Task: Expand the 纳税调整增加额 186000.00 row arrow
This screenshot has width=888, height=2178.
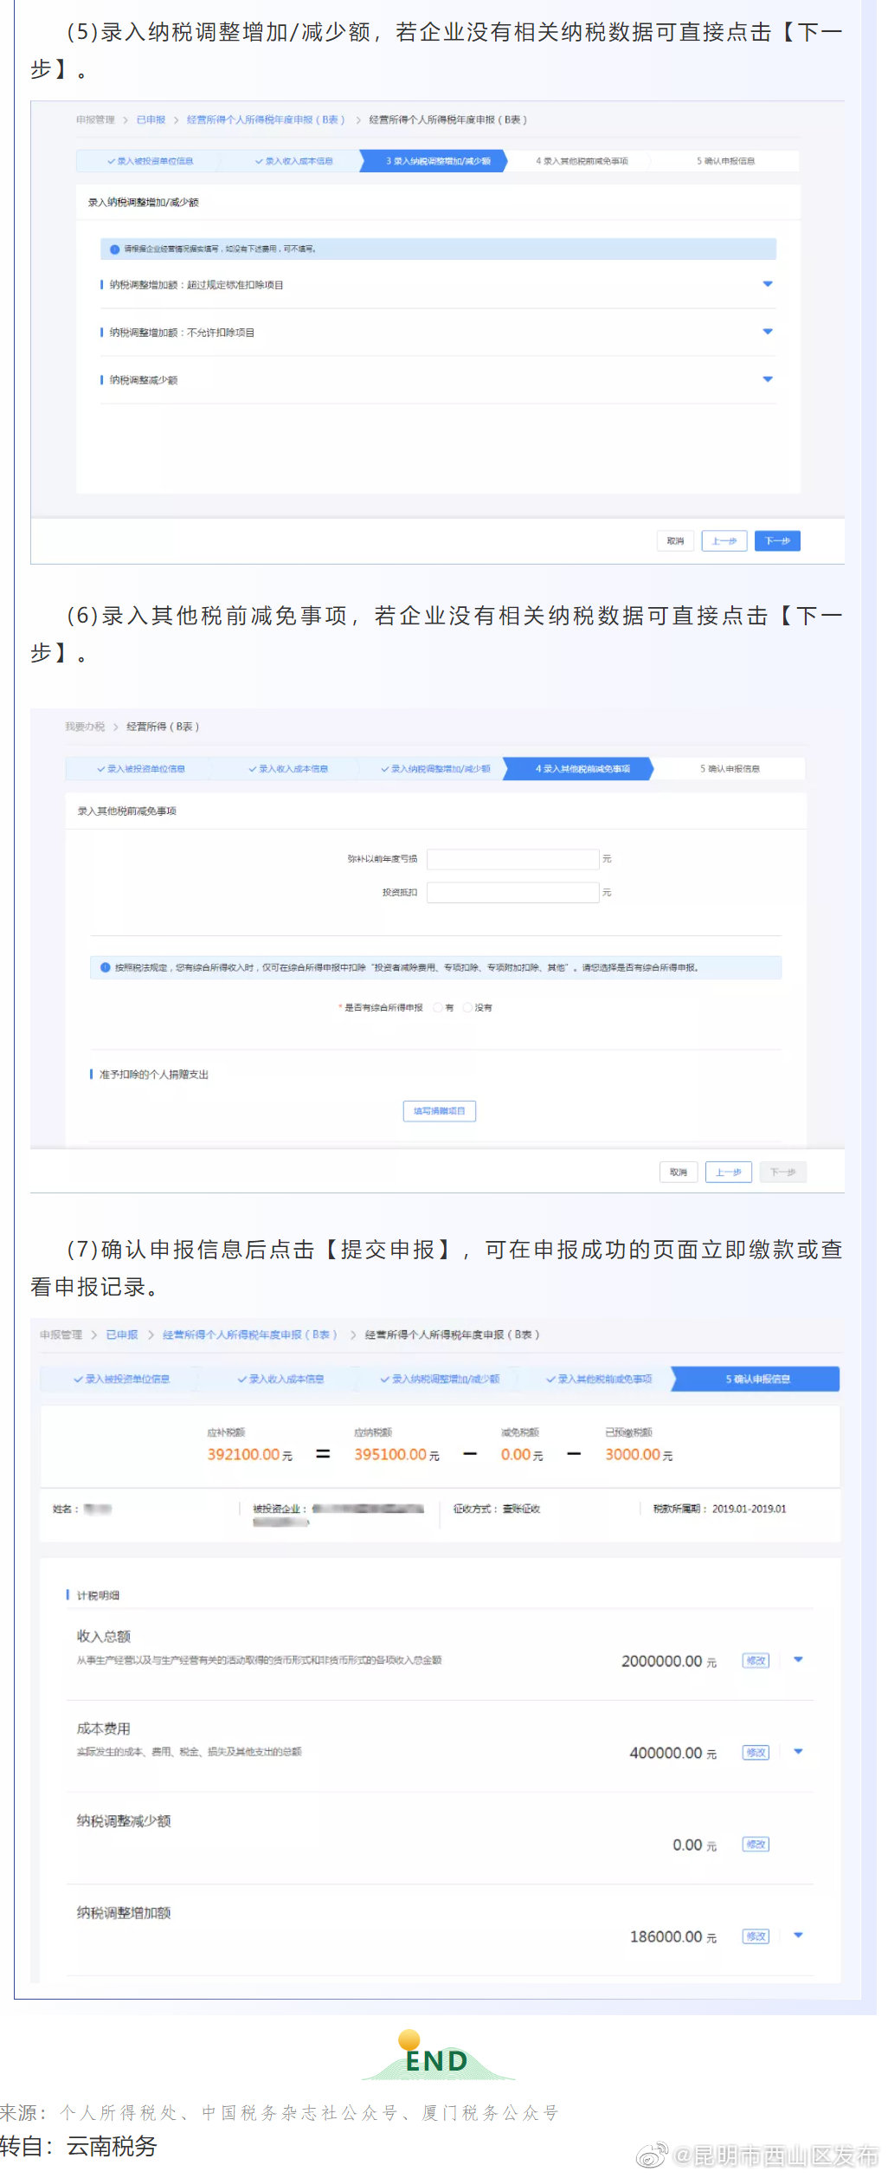Action: pyautogui.click(x=798, y=1936)
